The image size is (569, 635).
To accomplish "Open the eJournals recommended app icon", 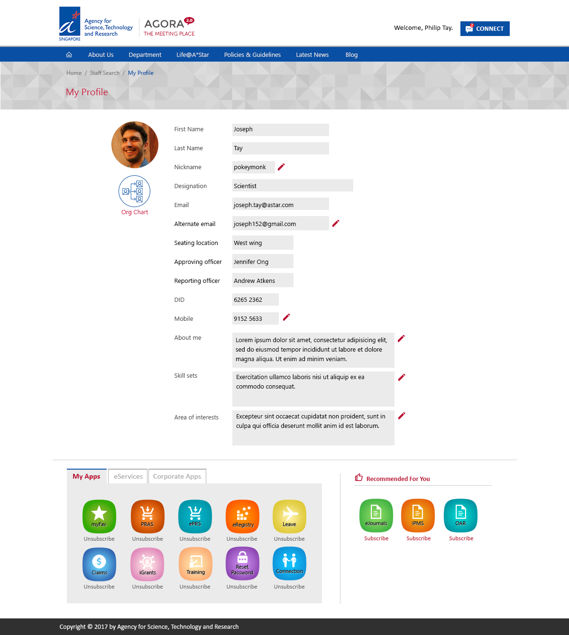I will click(376, 515).
